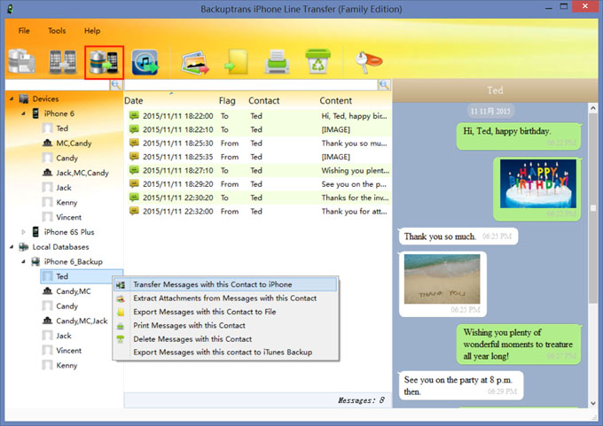Choose Print Messages with this Contact
The width and height of the screenshot is (603, 426).
225,326
